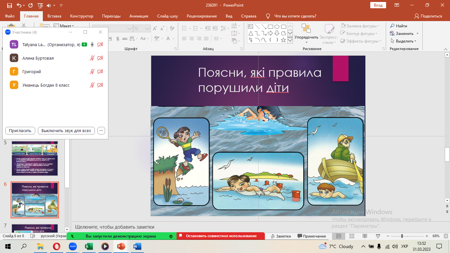Switch to Конструктор ribbon tab
Image resolution: width=450 pixels, height=253 pixels.
point(82,16)
